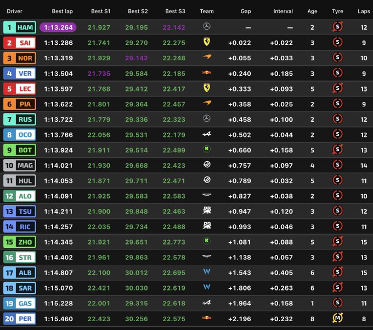
Task: Select the 10 MAG driver badge
Action: coord(20,165)
